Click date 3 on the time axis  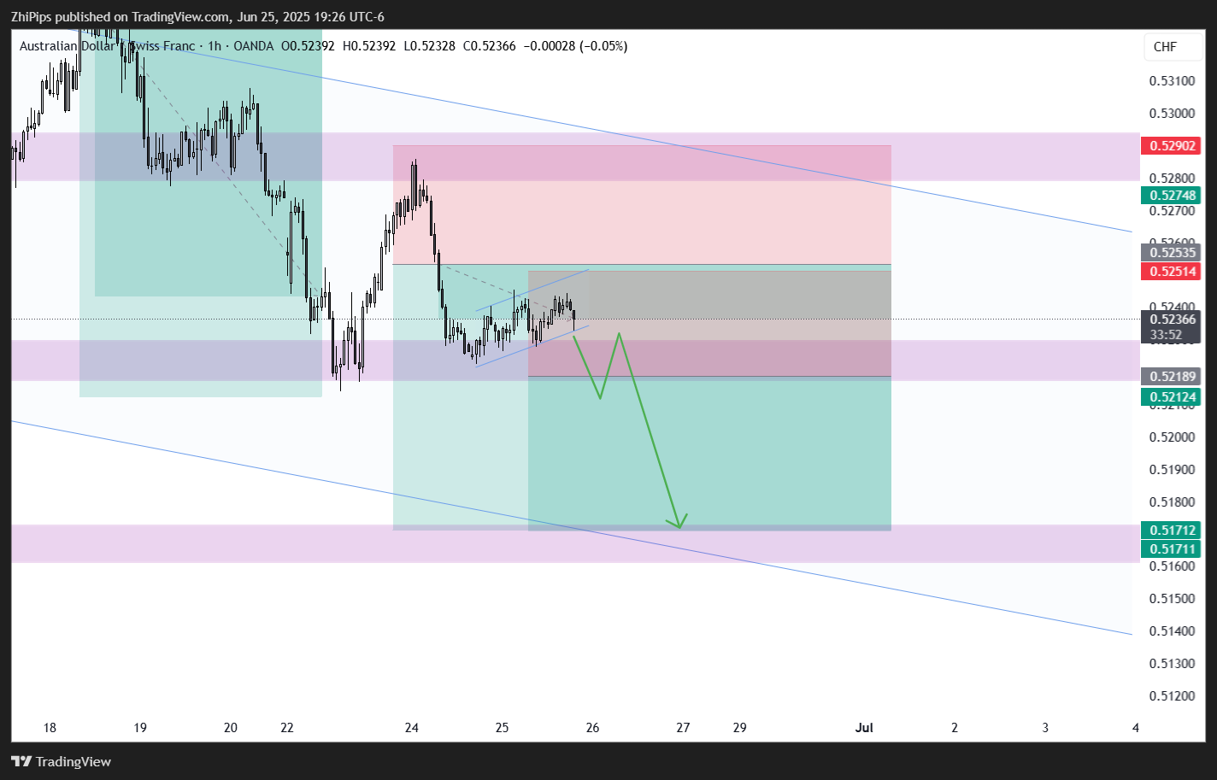(1045, 728)
